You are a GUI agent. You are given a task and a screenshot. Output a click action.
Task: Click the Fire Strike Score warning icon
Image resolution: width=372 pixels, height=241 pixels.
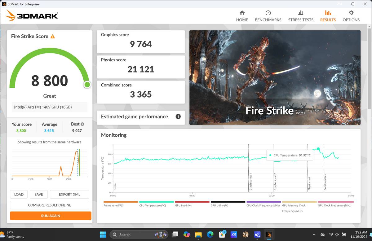click(53, 36)
